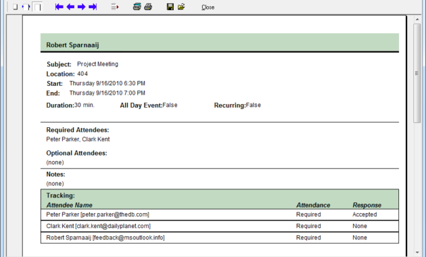
Task: Click the None response for Clark Kent
Action: (x=360, y=226)
